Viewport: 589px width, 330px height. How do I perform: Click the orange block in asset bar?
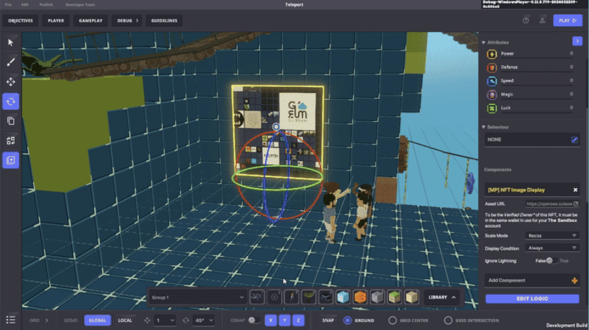(x=360, y=297)
